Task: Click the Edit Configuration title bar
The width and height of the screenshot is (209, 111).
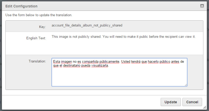Action: click(102, 6)
